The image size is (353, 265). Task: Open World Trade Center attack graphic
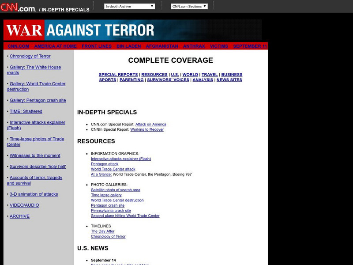coord(113,169)
